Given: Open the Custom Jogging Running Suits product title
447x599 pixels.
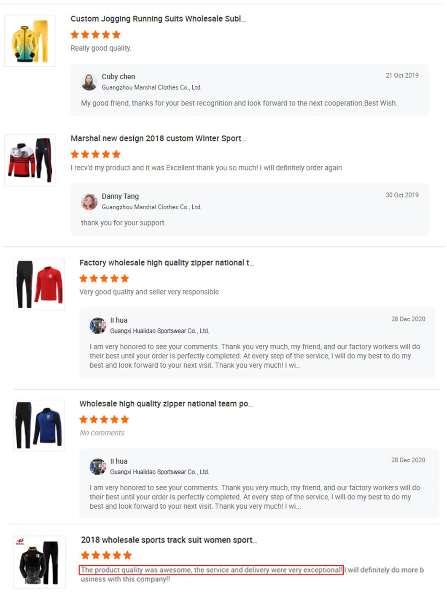Looking at the screenshot, I should [x=158, y=19].
